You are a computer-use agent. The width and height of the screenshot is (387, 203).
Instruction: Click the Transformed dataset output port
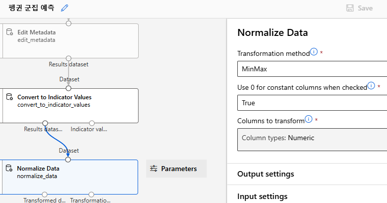pyautogui.click(x=45, y=195)
